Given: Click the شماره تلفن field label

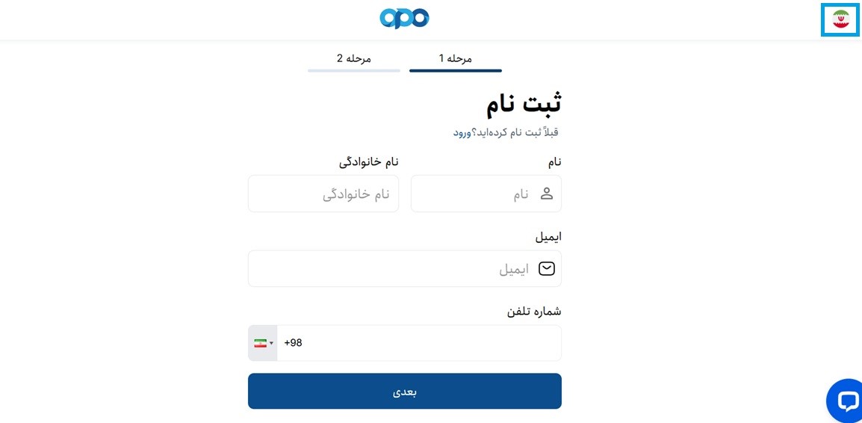Looking at the screenshot, I should coord(533,311).
